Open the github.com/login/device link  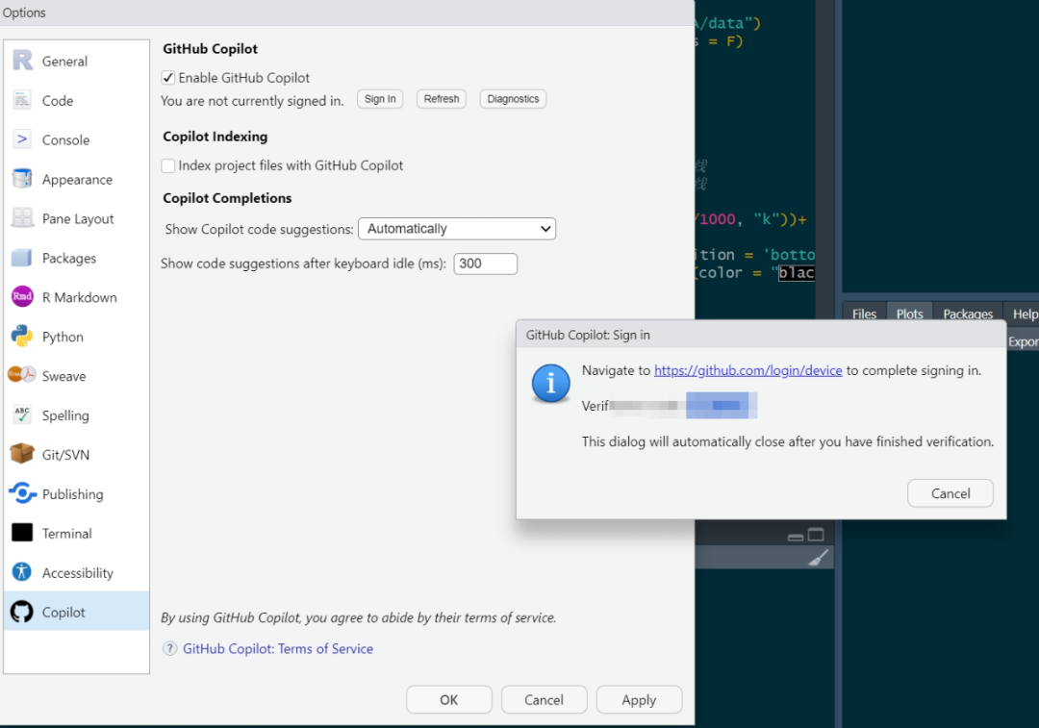tap(748, 370)
